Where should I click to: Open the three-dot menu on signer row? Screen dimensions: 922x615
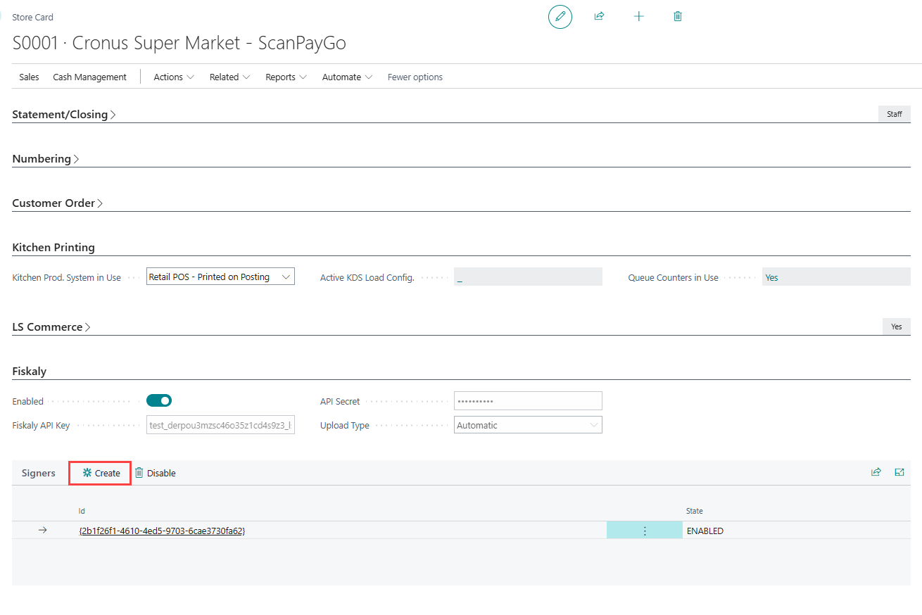645,531
